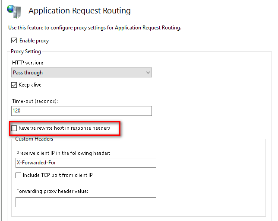Enable Reverse rewrite host in response headers

point(14,128)
